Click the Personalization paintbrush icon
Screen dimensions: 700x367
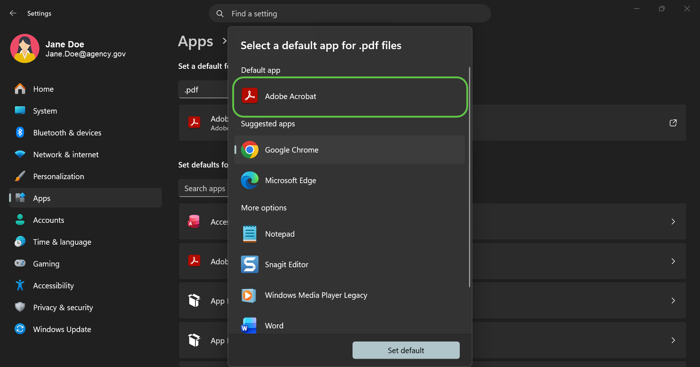(20, 176)
